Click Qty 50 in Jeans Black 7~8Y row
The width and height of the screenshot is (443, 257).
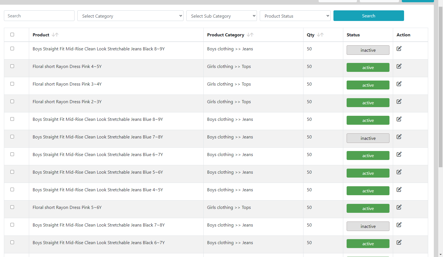309,225
